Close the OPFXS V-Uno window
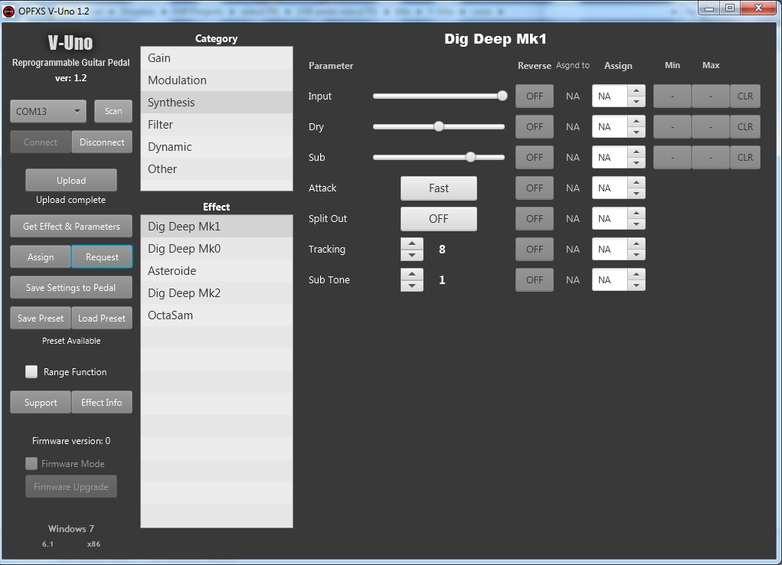This screenshot has height=565, width=782. pyautogui.click(x=758, y=8)
